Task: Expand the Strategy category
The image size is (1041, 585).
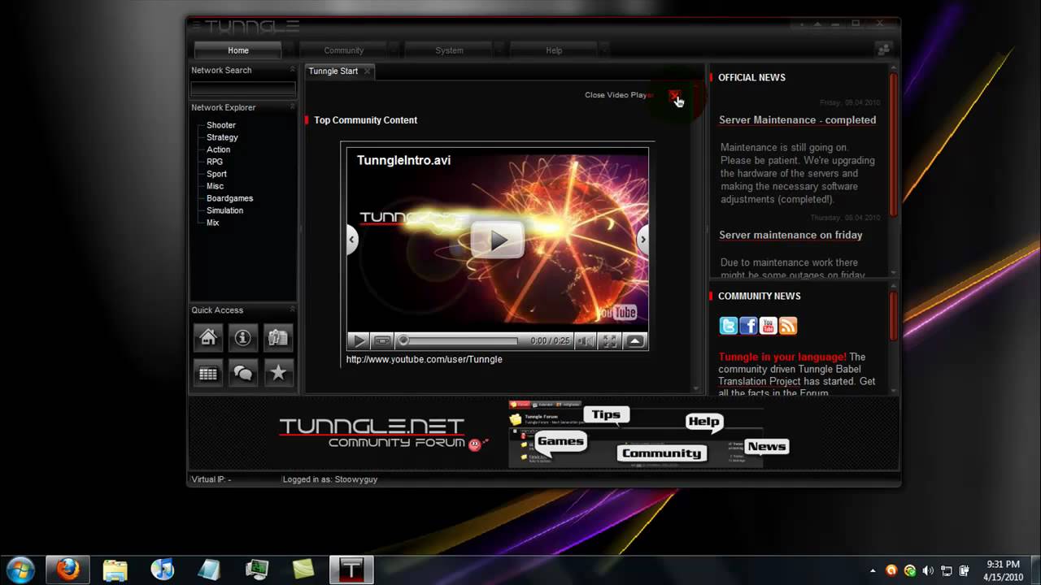Action: tap(222, 137)
